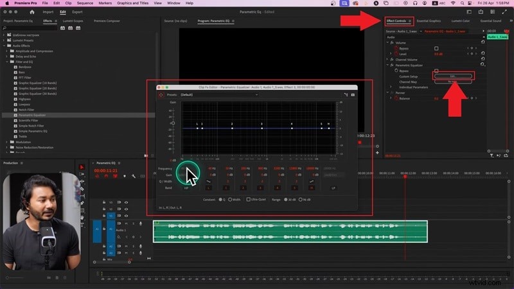The image size is (514, 289).
Task: Filter effects by Accelerated Effects icon
Action: tap(62, 28)
